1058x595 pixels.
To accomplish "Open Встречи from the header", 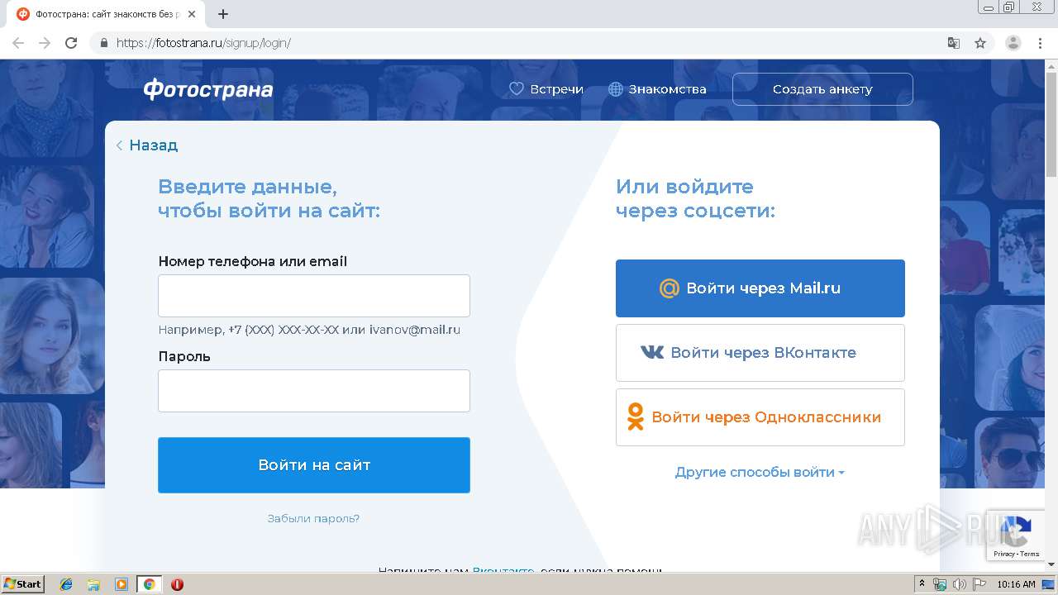I will 546,89.
